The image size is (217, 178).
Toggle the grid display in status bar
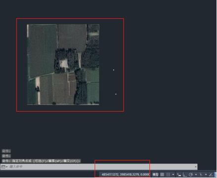(x=162, y=175)
